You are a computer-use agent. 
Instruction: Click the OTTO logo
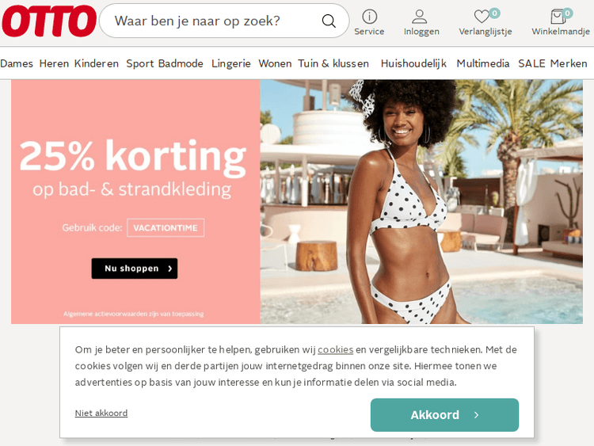(x=49, y=21)
